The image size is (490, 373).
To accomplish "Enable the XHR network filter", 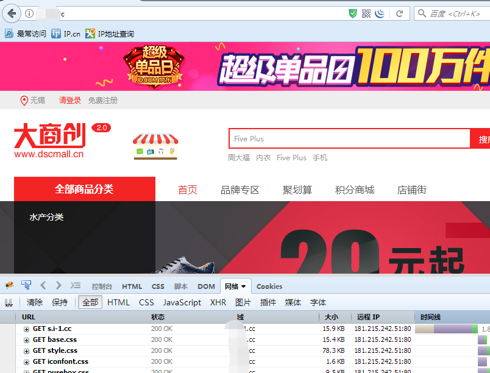I will 218,302.
